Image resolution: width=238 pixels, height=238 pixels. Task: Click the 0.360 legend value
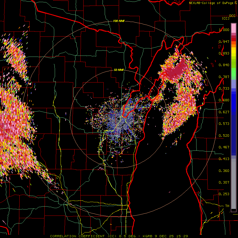(x=224, y=171)
